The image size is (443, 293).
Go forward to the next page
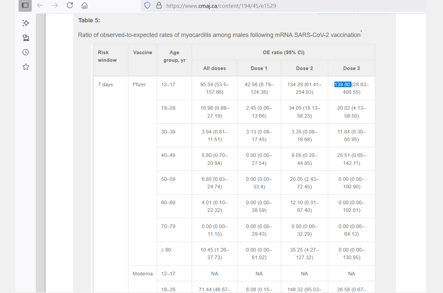pyautogui.click(x=55, y=5)
